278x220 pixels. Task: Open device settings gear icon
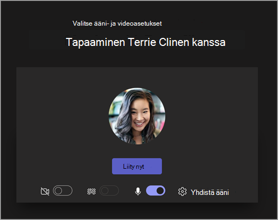(182, 192)
